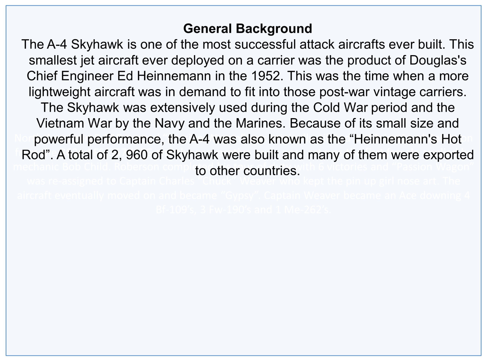The height and width of the screenshot is (359, 487).
Task: Click the word "Douglas's" in second line
Action: click(x=438, y=60)
